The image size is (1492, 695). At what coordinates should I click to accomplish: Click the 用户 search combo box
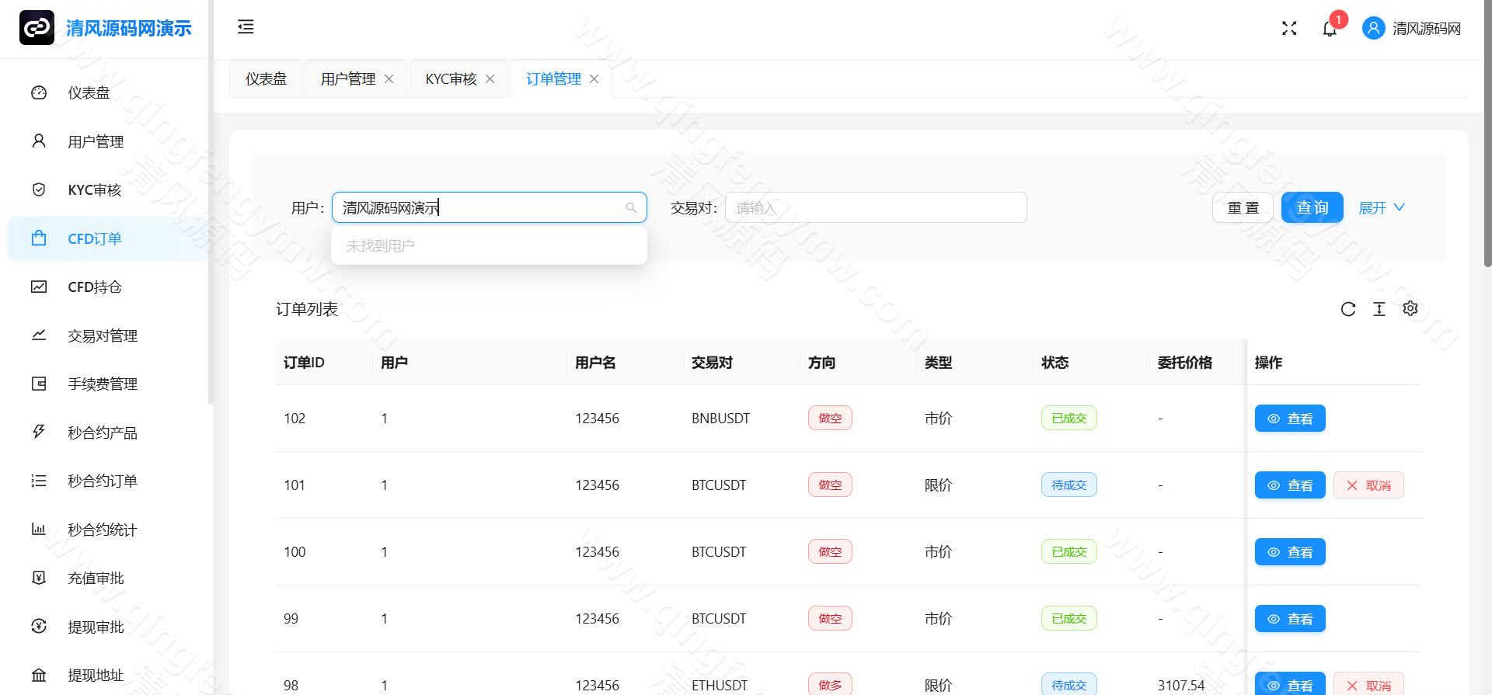coord(490,207)
